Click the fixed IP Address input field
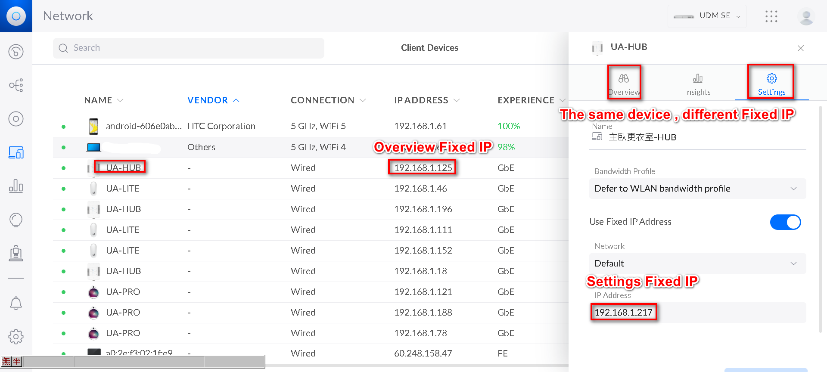This screenshot has height=372, width=827. pos(697,313)
